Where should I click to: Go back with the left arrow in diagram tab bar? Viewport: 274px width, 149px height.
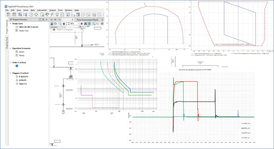pyautogui.click(x=55, y=20)
